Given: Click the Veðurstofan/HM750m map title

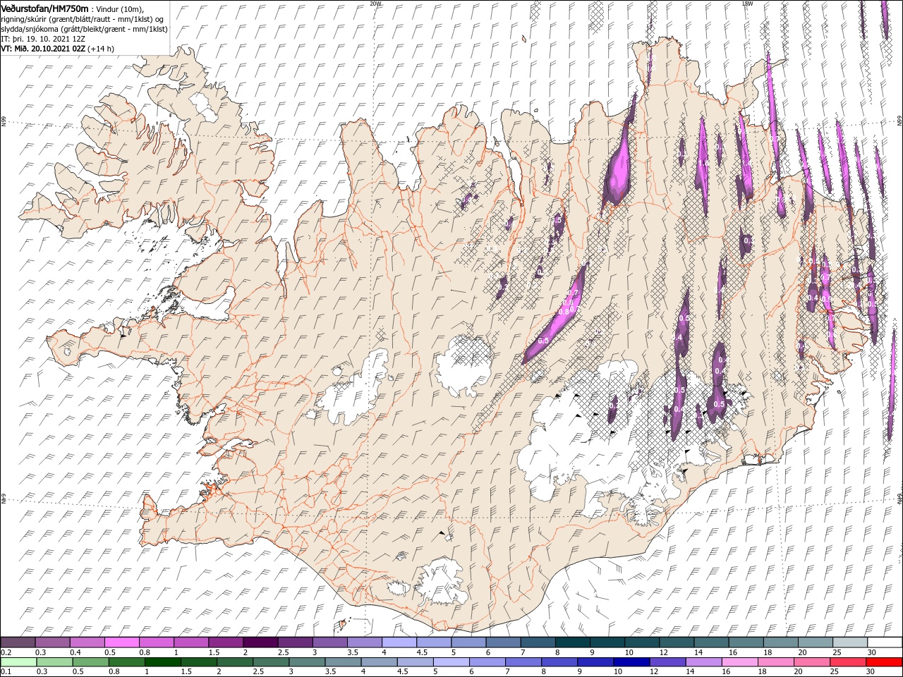Looking at the screenshot, I should click(x=45, y=8).
